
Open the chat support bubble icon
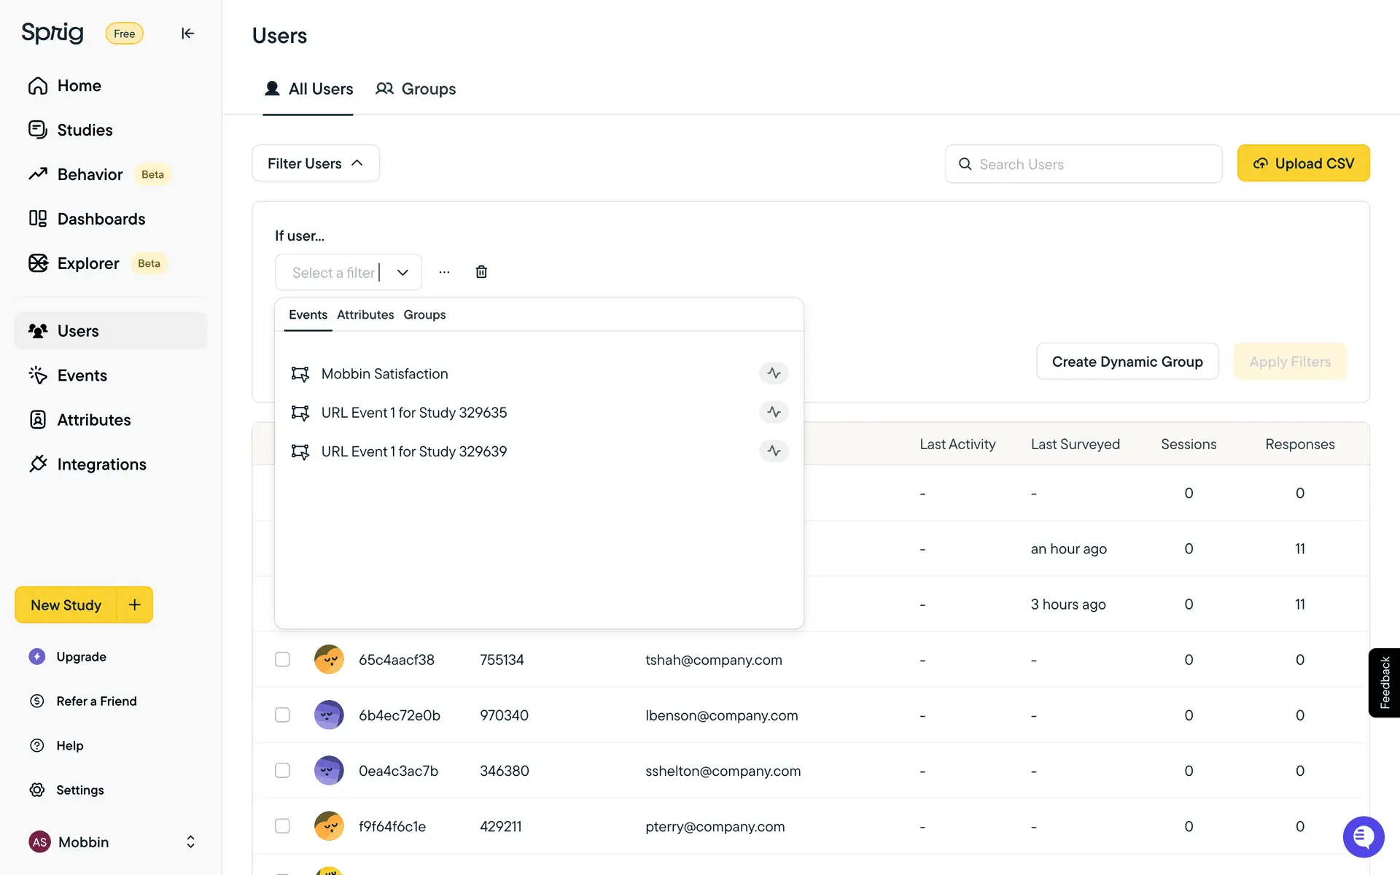pos(1363,837)
